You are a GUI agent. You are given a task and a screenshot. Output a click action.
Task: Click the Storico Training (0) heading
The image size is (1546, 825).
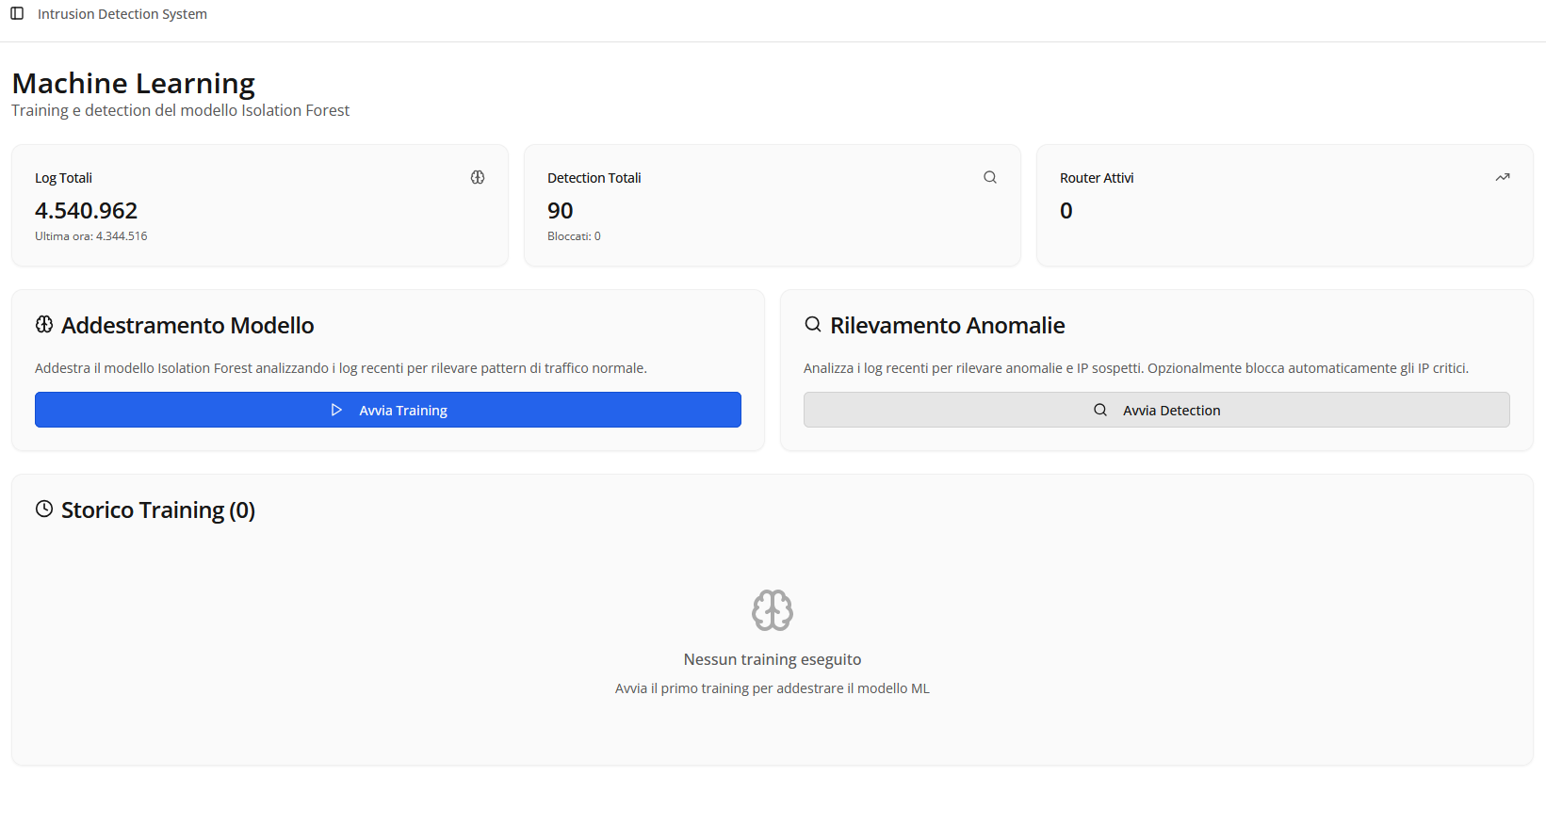(158, 510)
